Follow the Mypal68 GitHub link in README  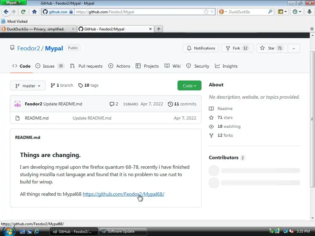click(124, 194)
